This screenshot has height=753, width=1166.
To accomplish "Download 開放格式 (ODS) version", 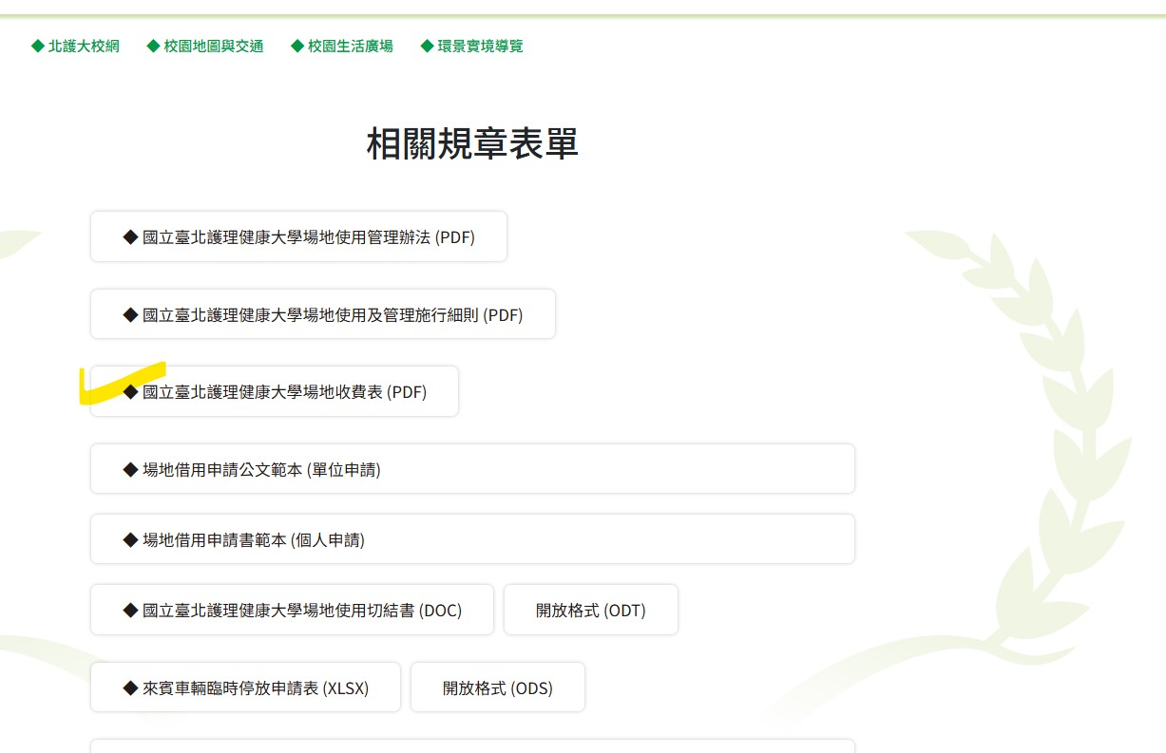I will pyautogui.click(x=498, y=687).
